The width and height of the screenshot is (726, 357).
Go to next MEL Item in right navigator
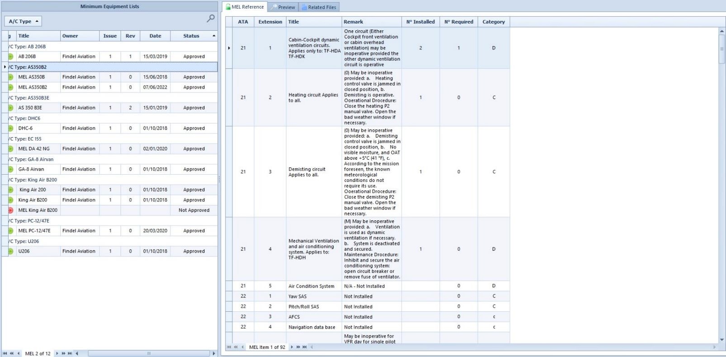[292, 347]
